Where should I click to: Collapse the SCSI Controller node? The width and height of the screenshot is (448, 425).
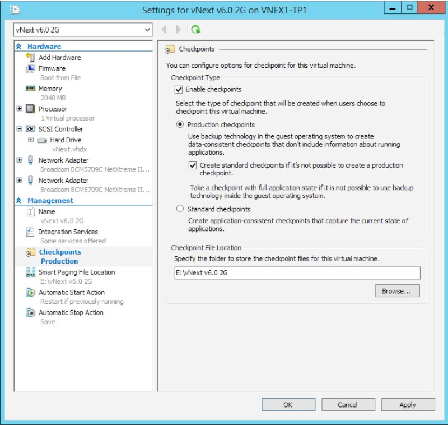[19, 129]
